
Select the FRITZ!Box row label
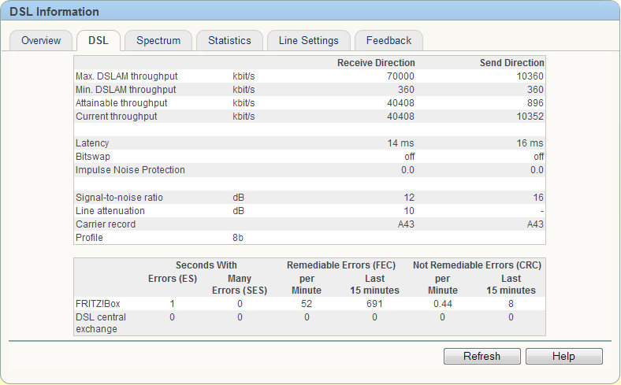[97, 303]
